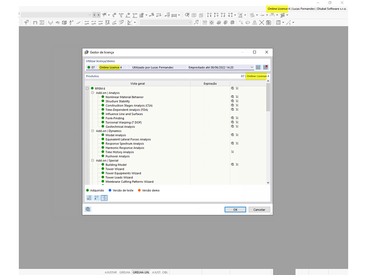The image size is (367, 275).
Task: Click the expand all tree icon
Action: coord(89,198)
